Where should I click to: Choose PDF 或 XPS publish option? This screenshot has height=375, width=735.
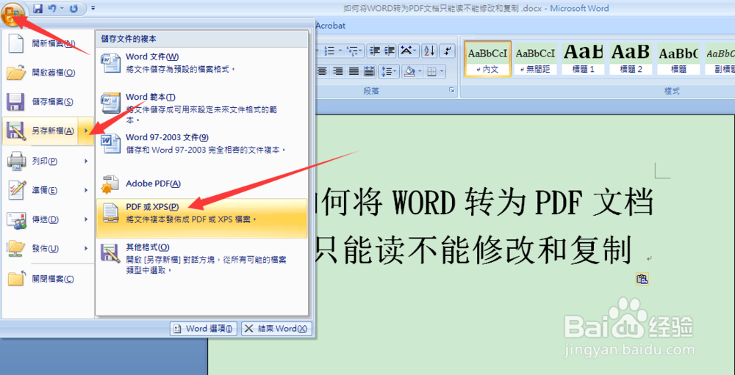[x=201, y=218]
